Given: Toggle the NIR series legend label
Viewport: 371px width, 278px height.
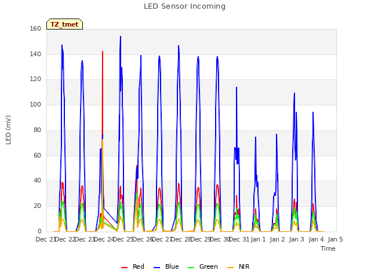Looking at the screenshot, I should click(244, 266).
